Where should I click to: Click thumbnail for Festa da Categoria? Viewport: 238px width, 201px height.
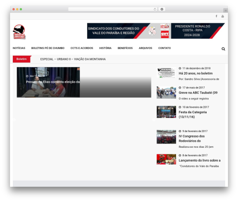pyautogui.click(x=166, y=112)
